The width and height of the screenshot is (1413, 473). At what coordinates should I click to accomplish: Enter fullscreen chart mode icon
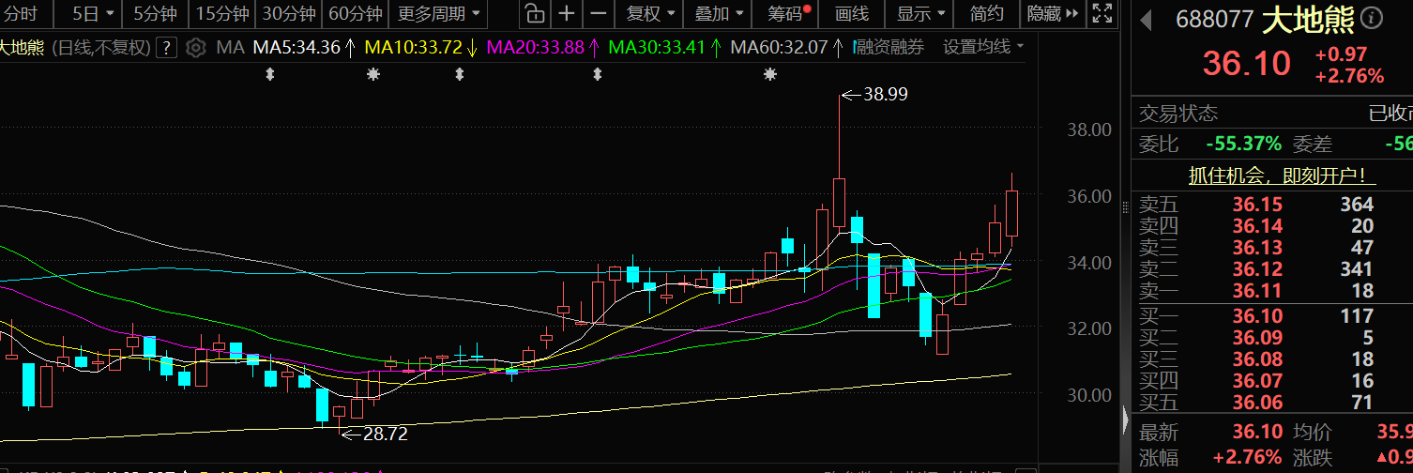(x=1103, y=13)
